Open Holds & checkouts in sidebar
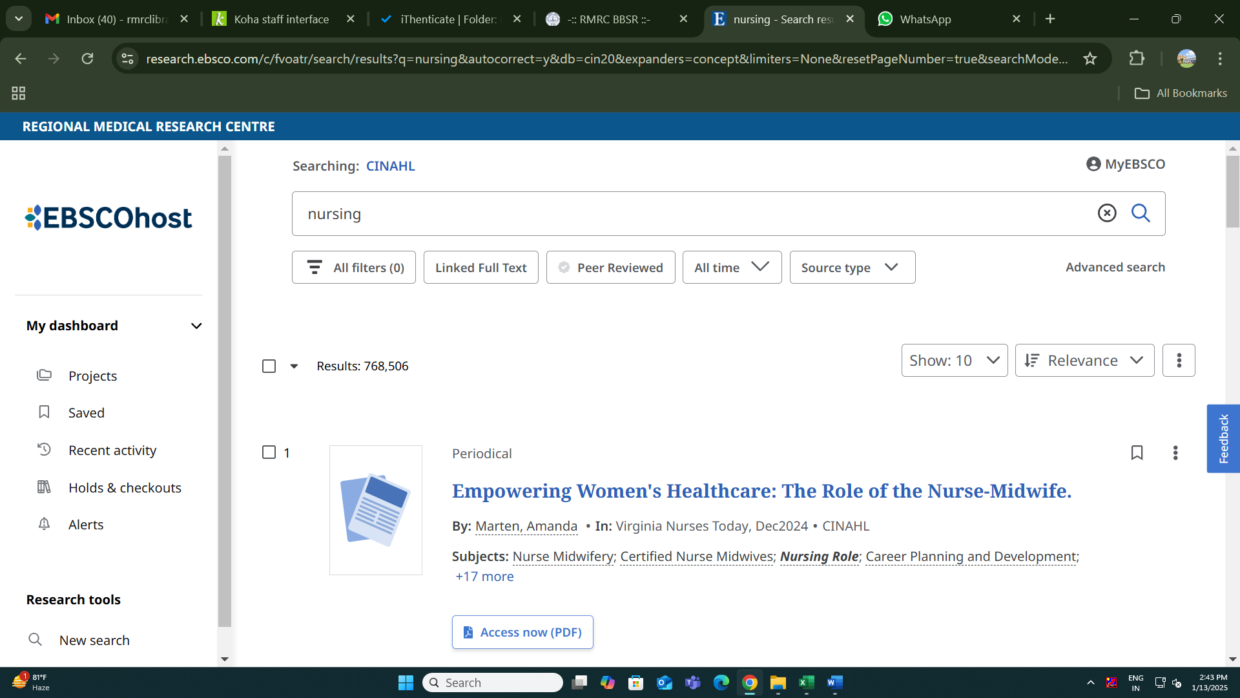Image resolution: width=1240 pixels, height=698 pixels. pos(124,488)
